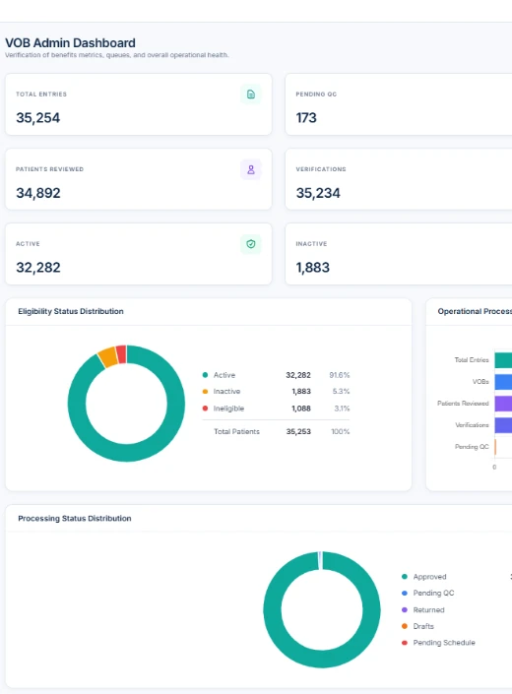Image resolution: width=512 pixels, height=694 pixels.
Task: Click the 5.3% Inactive percentage
Action: pyautogui.click(x=341, y=391)
